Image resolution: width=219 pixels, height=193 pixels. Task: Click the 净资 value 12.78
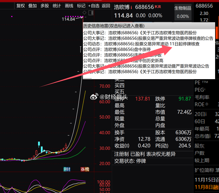pos(144,139)
